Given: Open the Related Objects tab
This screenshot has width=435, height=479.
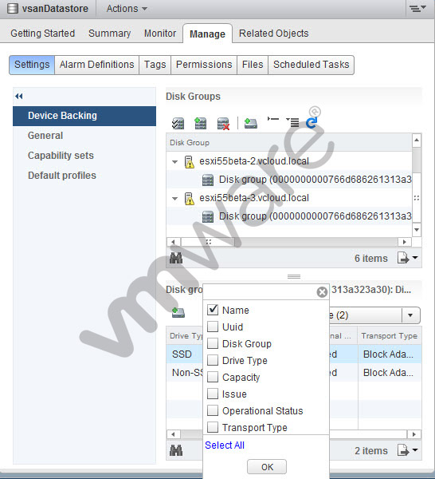Looking at the screenshot, I should 274,34.
